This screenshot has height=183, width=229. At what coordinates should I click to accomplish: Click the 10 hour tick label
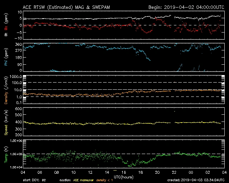coord(74,172)
